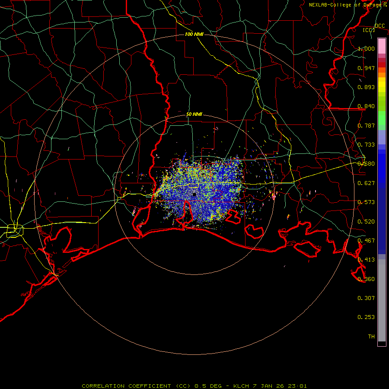This screenshot has height=389, width=389.
Task: Click the 1.000 value on the color scale
Action: coord(366,48)
